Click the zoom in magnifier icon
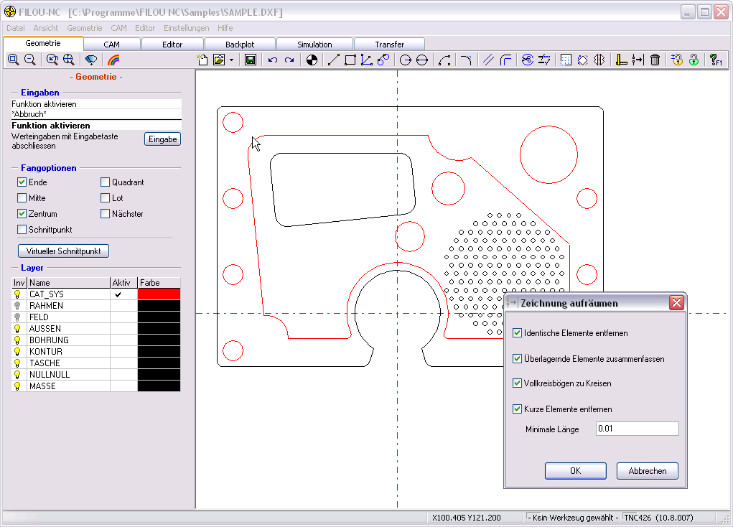The image size is (733, 527). click(13, 60)
